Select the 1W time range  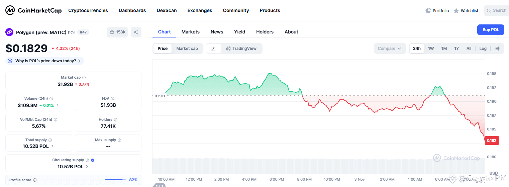(x=431, y=49)
